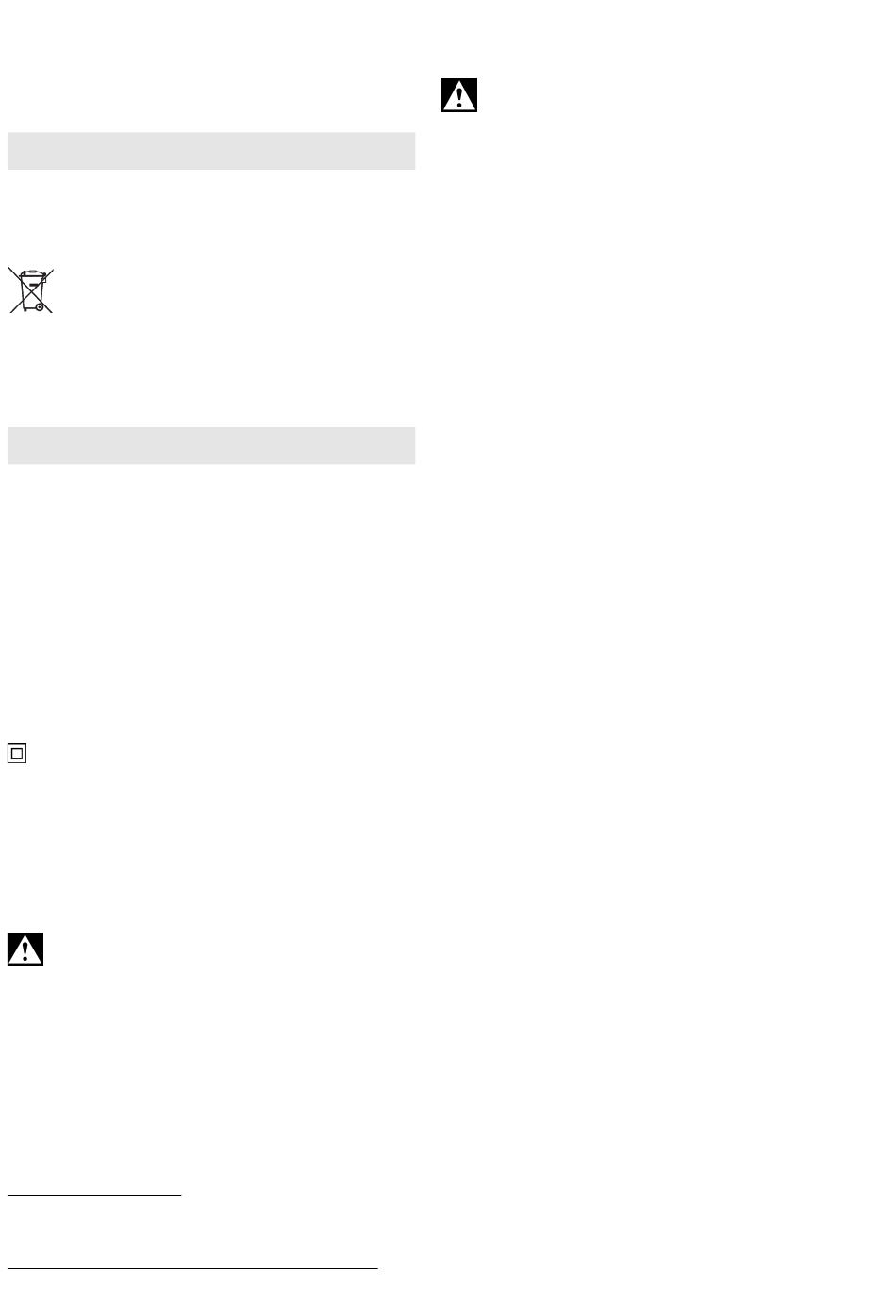Click the crossed-out wheelie bin disposal icon
The height and width of the screenshot is (1304, 896).
[x=31, y=290]
